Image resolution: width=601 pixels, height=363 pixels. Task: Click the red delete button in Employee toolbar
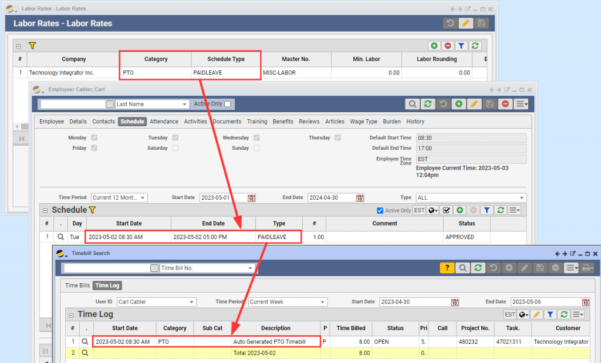pos(505,104)
